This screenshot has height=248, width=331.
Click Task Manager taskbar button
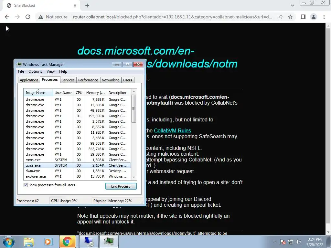coord(109,242)
